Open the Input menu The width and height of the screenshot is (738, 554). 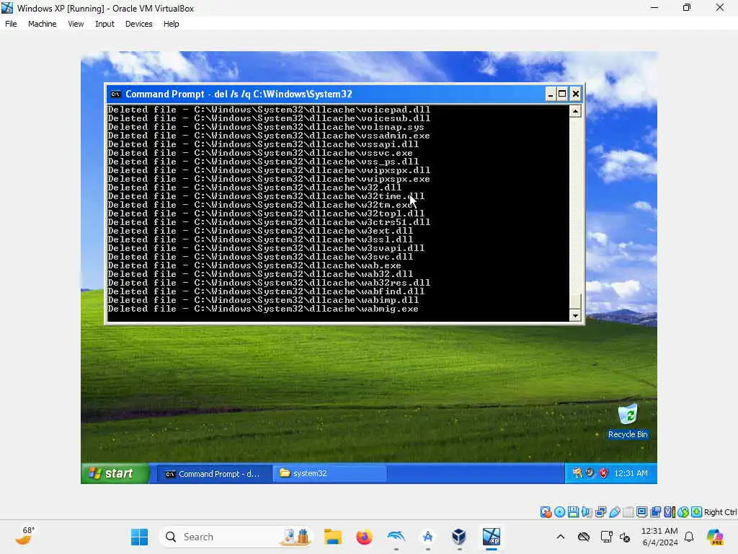pyautogui.click(x=105, y=24)
